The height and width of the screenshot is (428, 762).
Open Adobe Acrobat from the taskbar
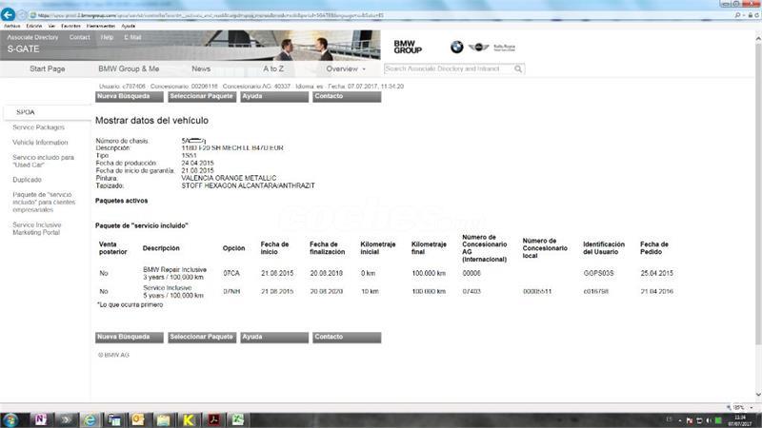pos(213,418)
